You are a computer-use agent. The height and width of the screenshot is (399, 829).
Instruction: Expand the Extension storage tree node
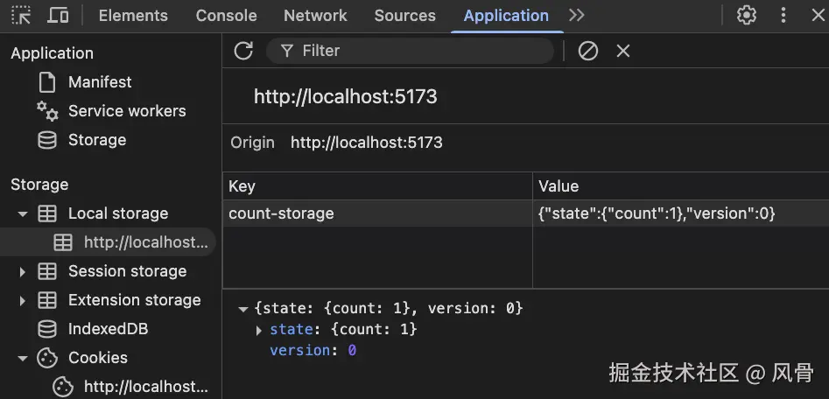[x=23, y=300]
